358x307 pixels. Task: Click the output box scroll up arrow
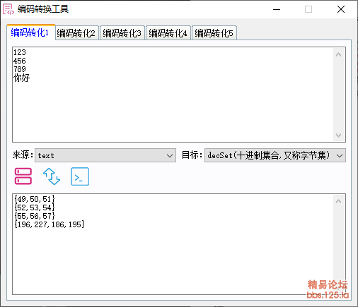[339, 201]
